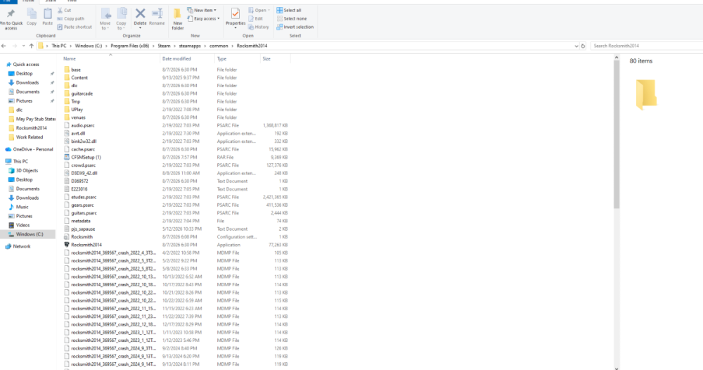Open the Copy to dropdown
Screen dimensions: 703x370
coord(121,19)
